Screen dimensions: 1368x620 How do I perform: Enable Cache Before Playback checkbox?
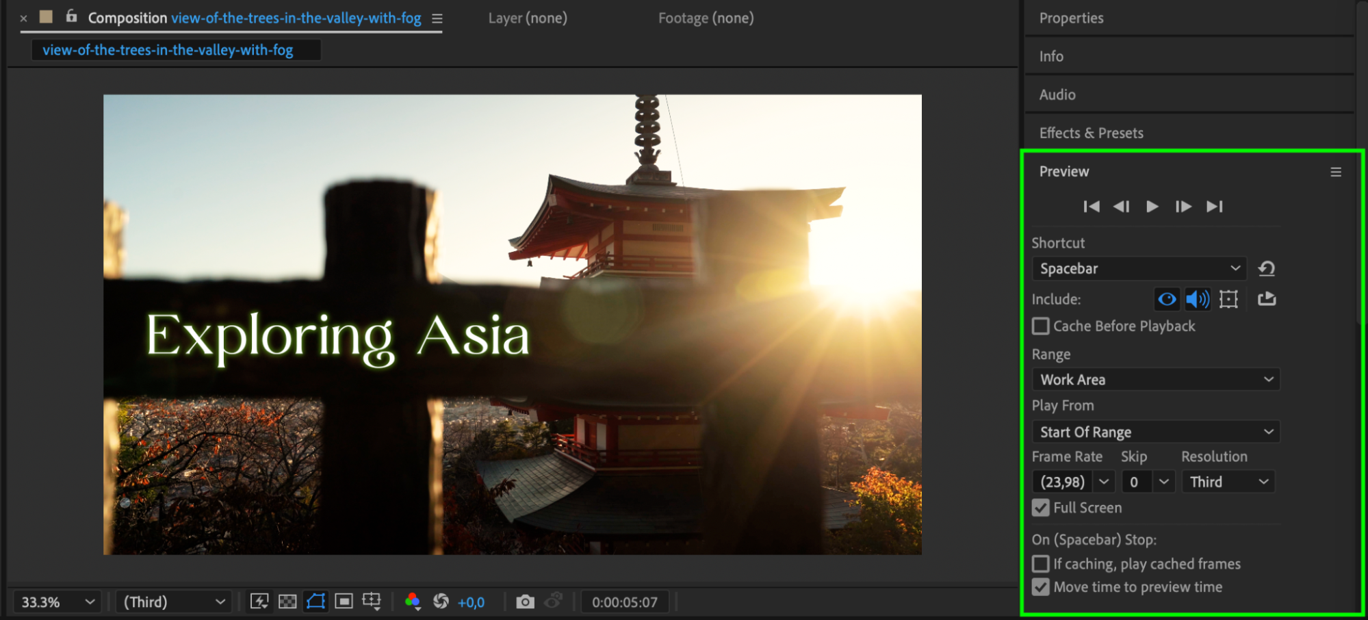point(1041,326)
